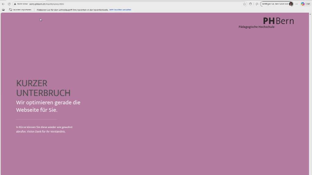Click 'Wir optimieren gerade die Webseite' text

point(48,106)
